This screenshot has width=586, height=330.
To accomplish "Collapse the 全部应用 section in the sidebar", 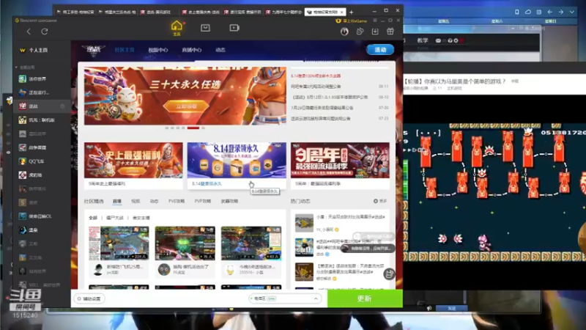I will point(25,67).
